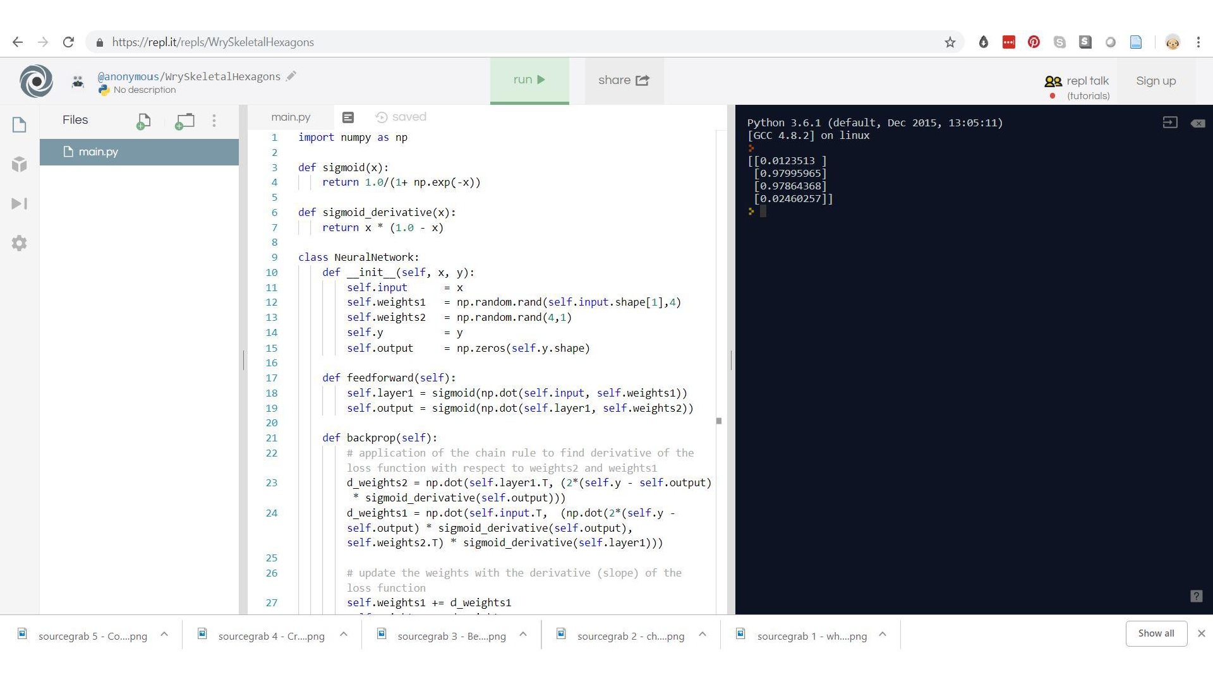Screen dimensions: 1213x682
Task: Clear the console output icon
Action: [x=1197, y=123]
